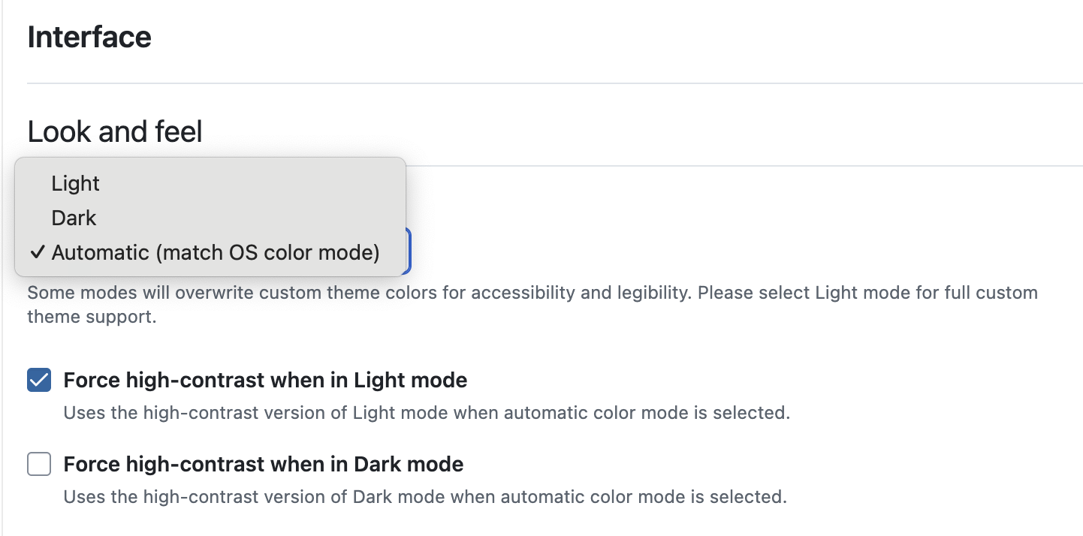Enable Force high-contrast when in Dark mode
Screen dimensions: 1083x536
[x=38, y=464]
